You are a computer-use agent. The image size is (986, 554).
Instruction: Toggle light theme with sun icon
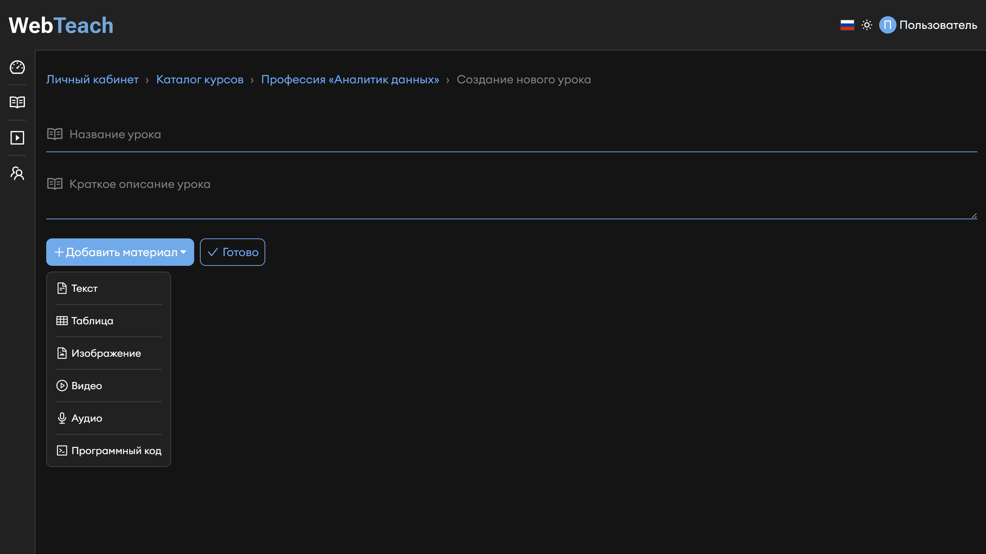click(x=867, y=25)
